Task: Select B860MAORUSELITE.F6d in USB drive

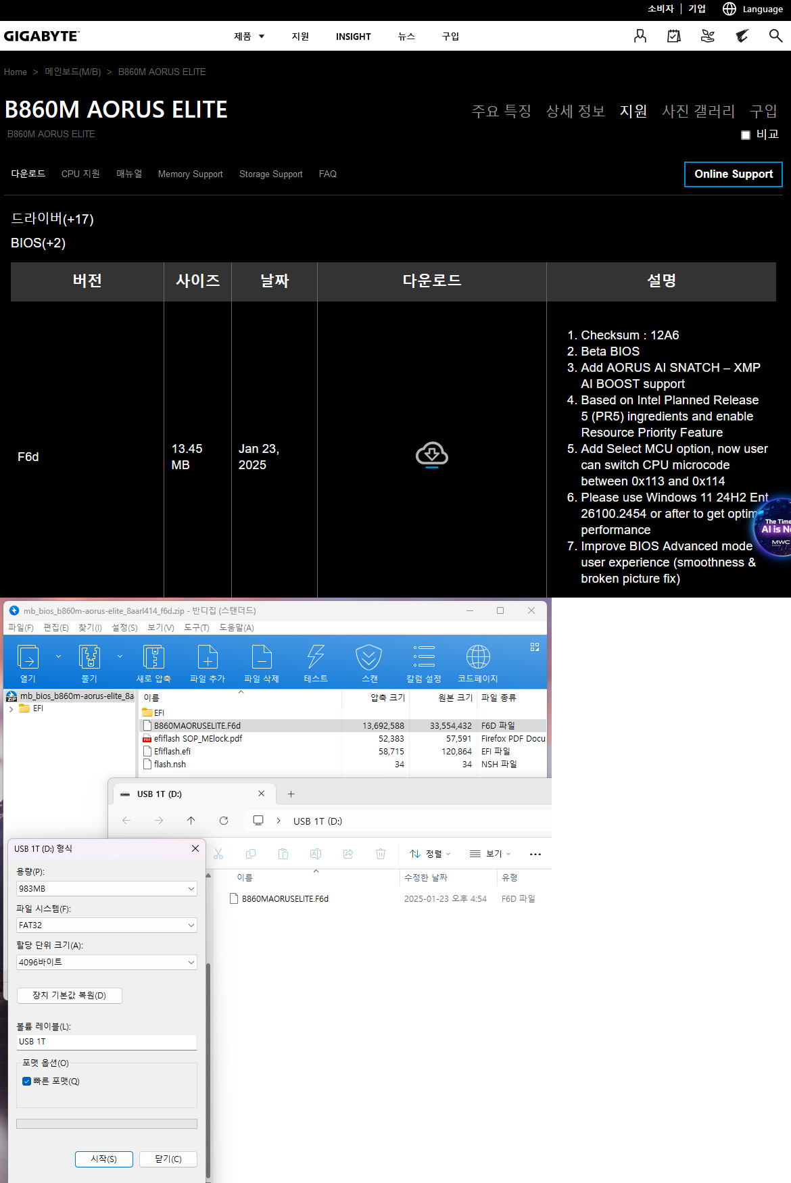Action: coord(285,899)
